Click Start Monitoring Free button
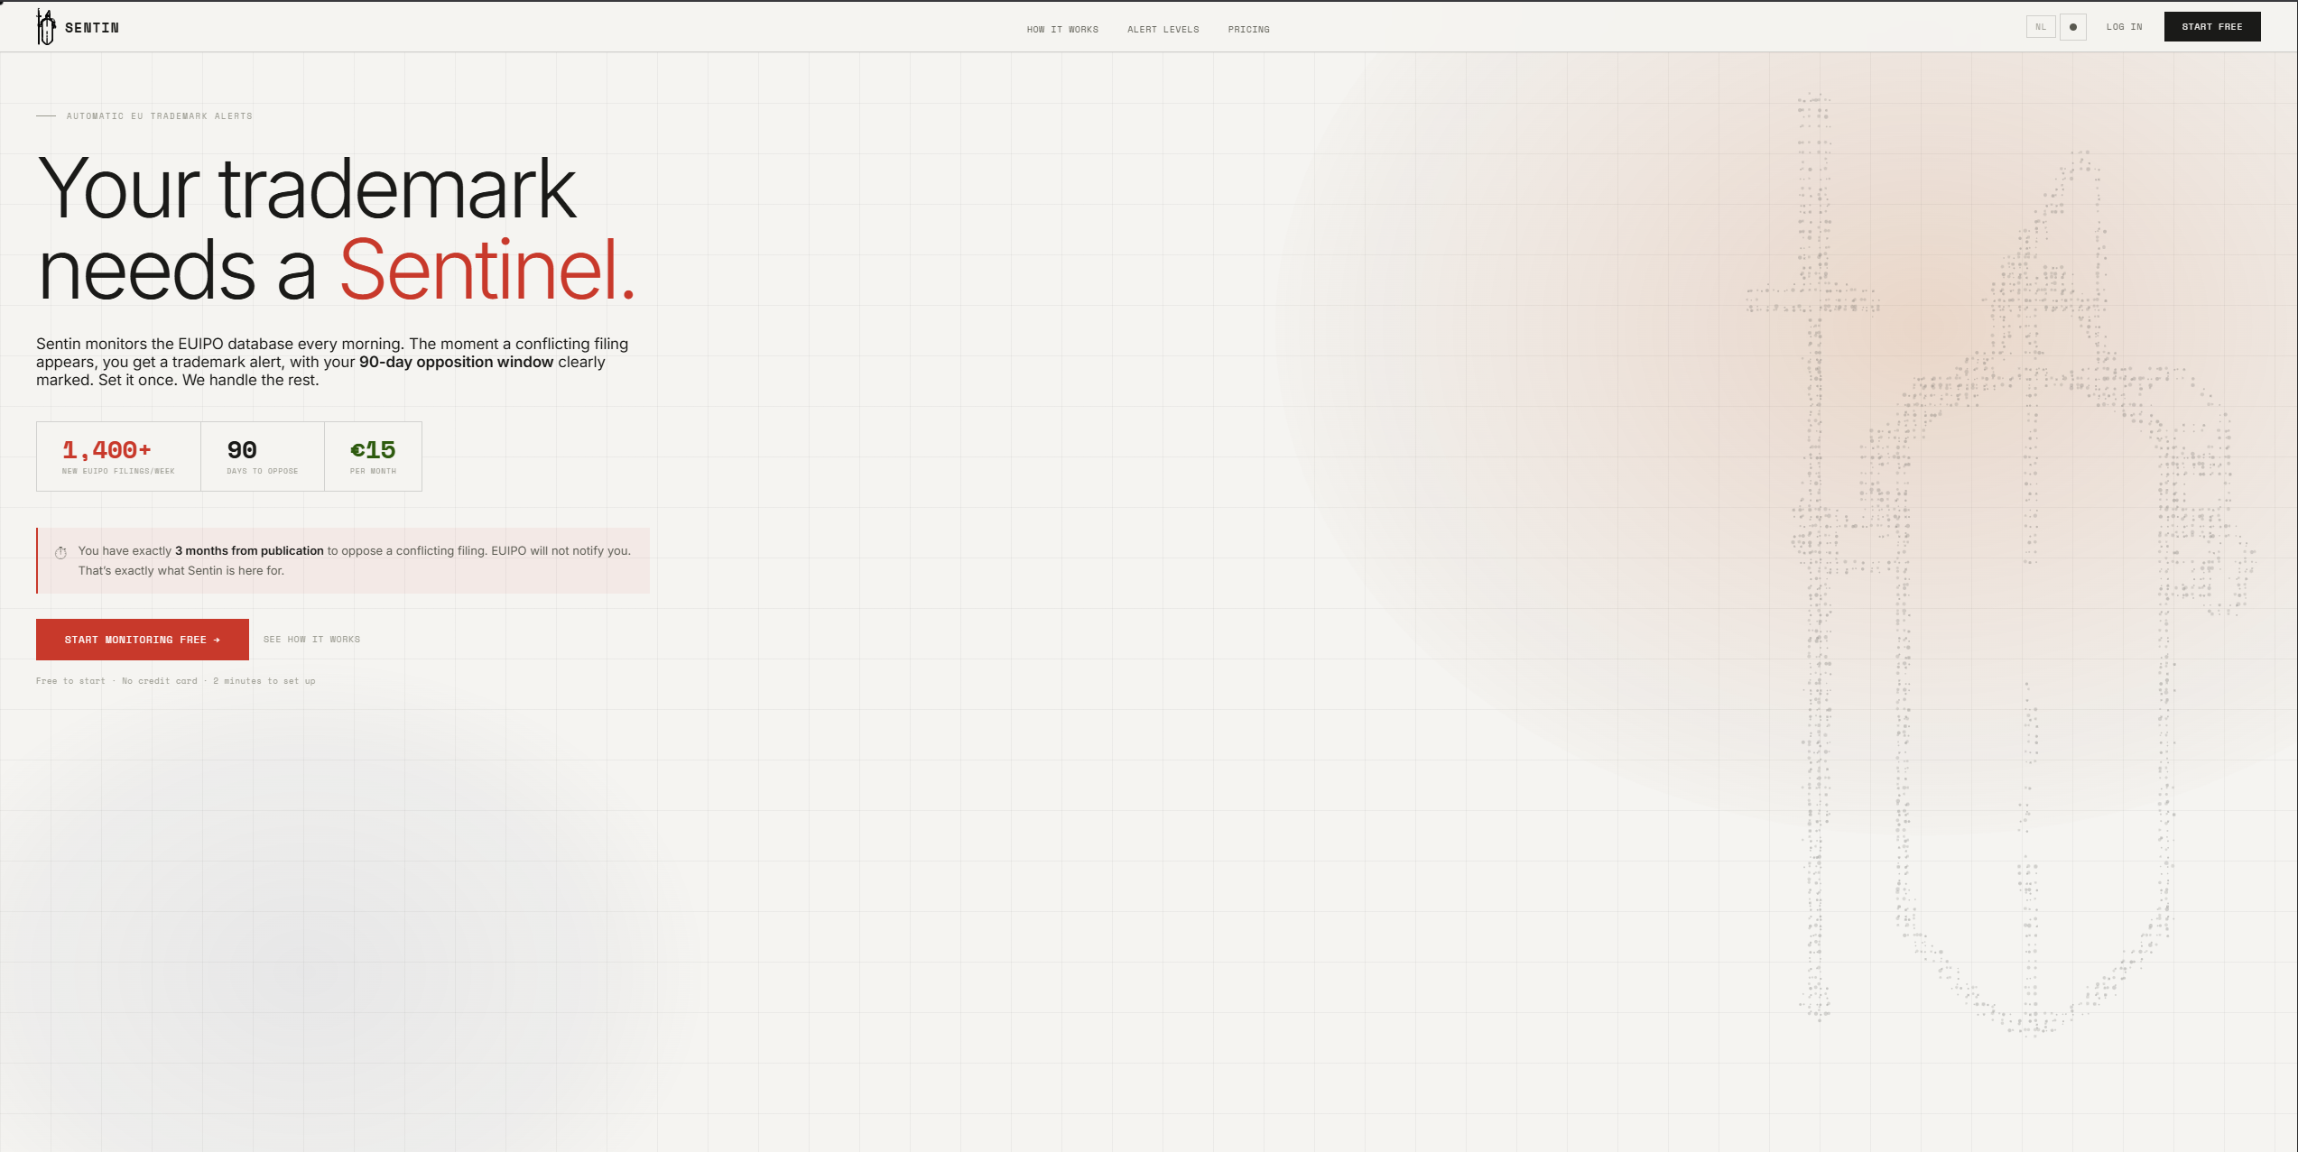Screen dimensions: 2298x1152 coord(143,640)
